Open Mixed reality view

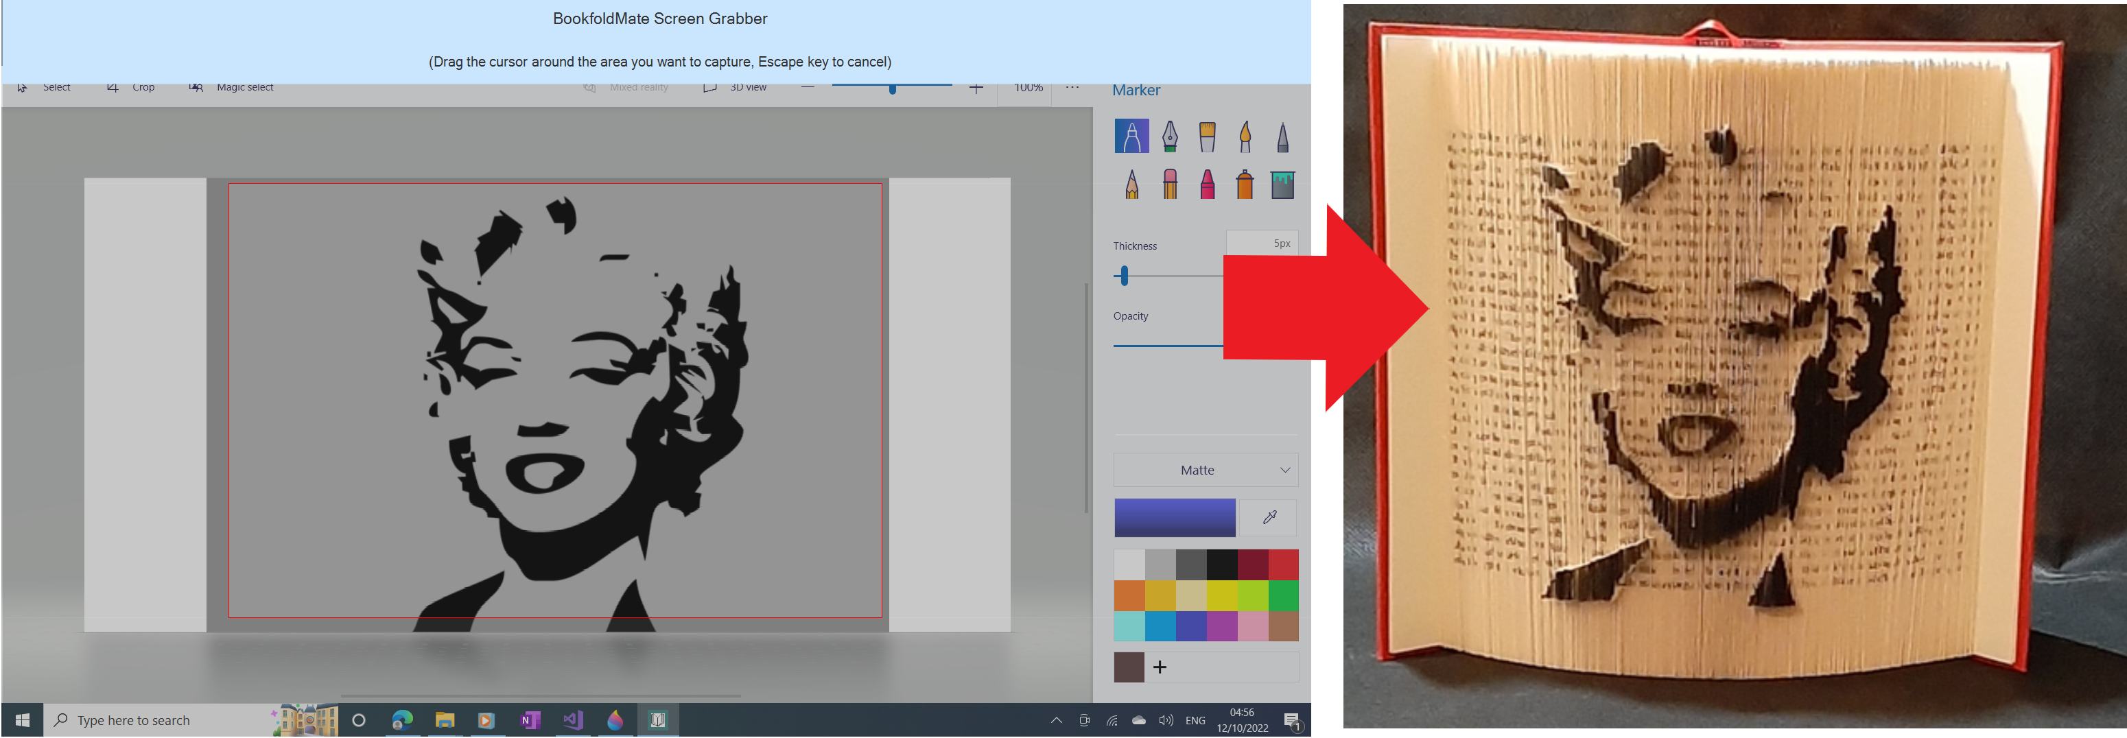626,88
